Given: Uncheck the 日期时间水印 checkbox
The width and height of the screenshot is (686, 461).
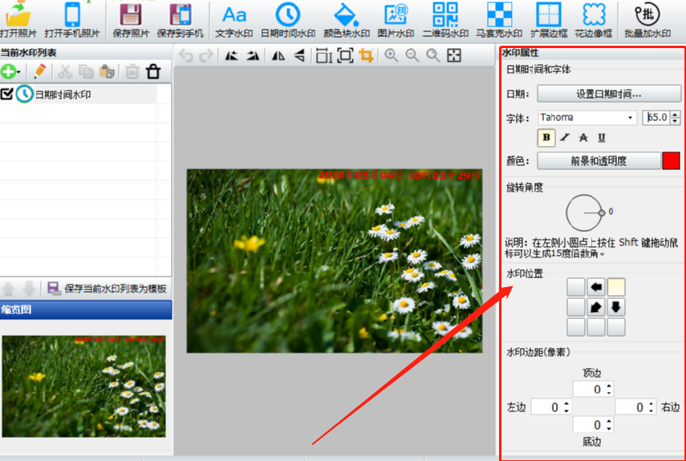Looking at the screenshot, I should coord(6,94).
